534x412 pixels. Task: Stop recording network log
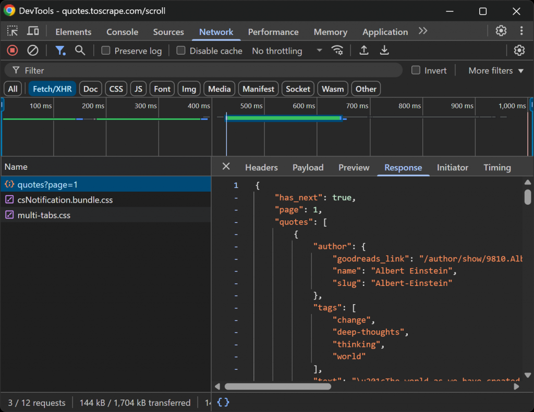pos(11,51)
